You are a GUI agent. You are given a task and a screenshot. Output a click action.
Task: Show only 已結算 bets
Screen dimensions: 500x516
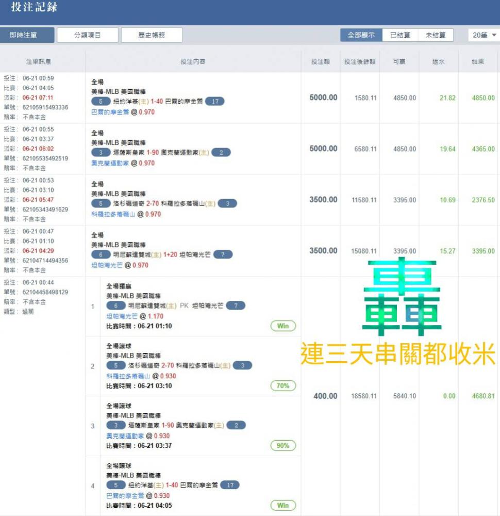coord(400,35)
